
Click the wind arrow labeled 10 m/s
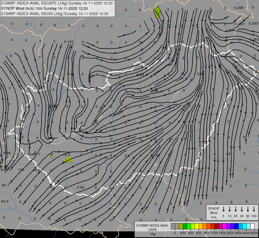(229, 209)
